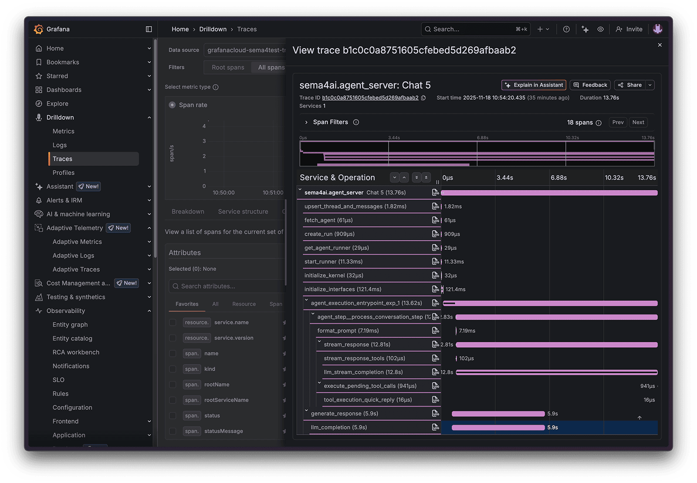Click the help question mark icon
This screenshot has width=697, height=483.
pos(566,29)
